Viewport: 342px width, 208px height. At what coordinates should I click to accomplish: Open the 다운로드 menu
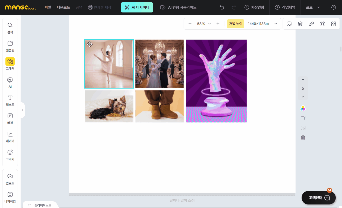(x=63, y=7)
